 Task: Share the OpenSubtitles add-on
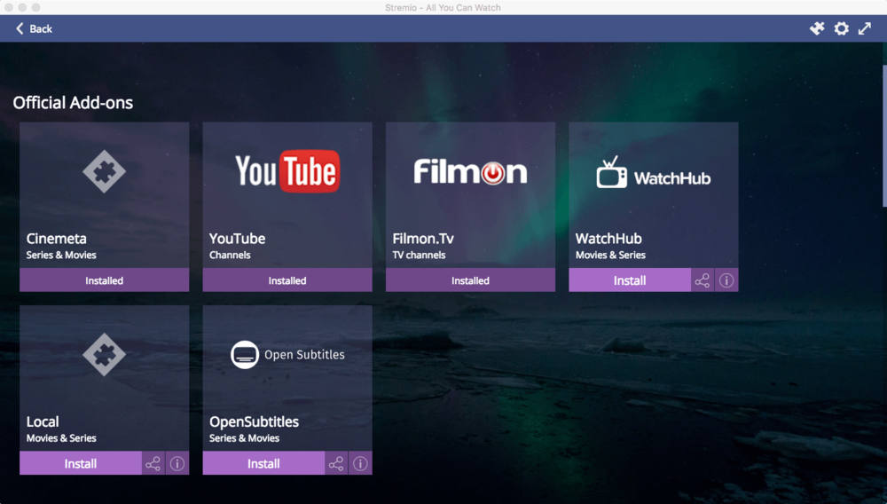(336, 463)
